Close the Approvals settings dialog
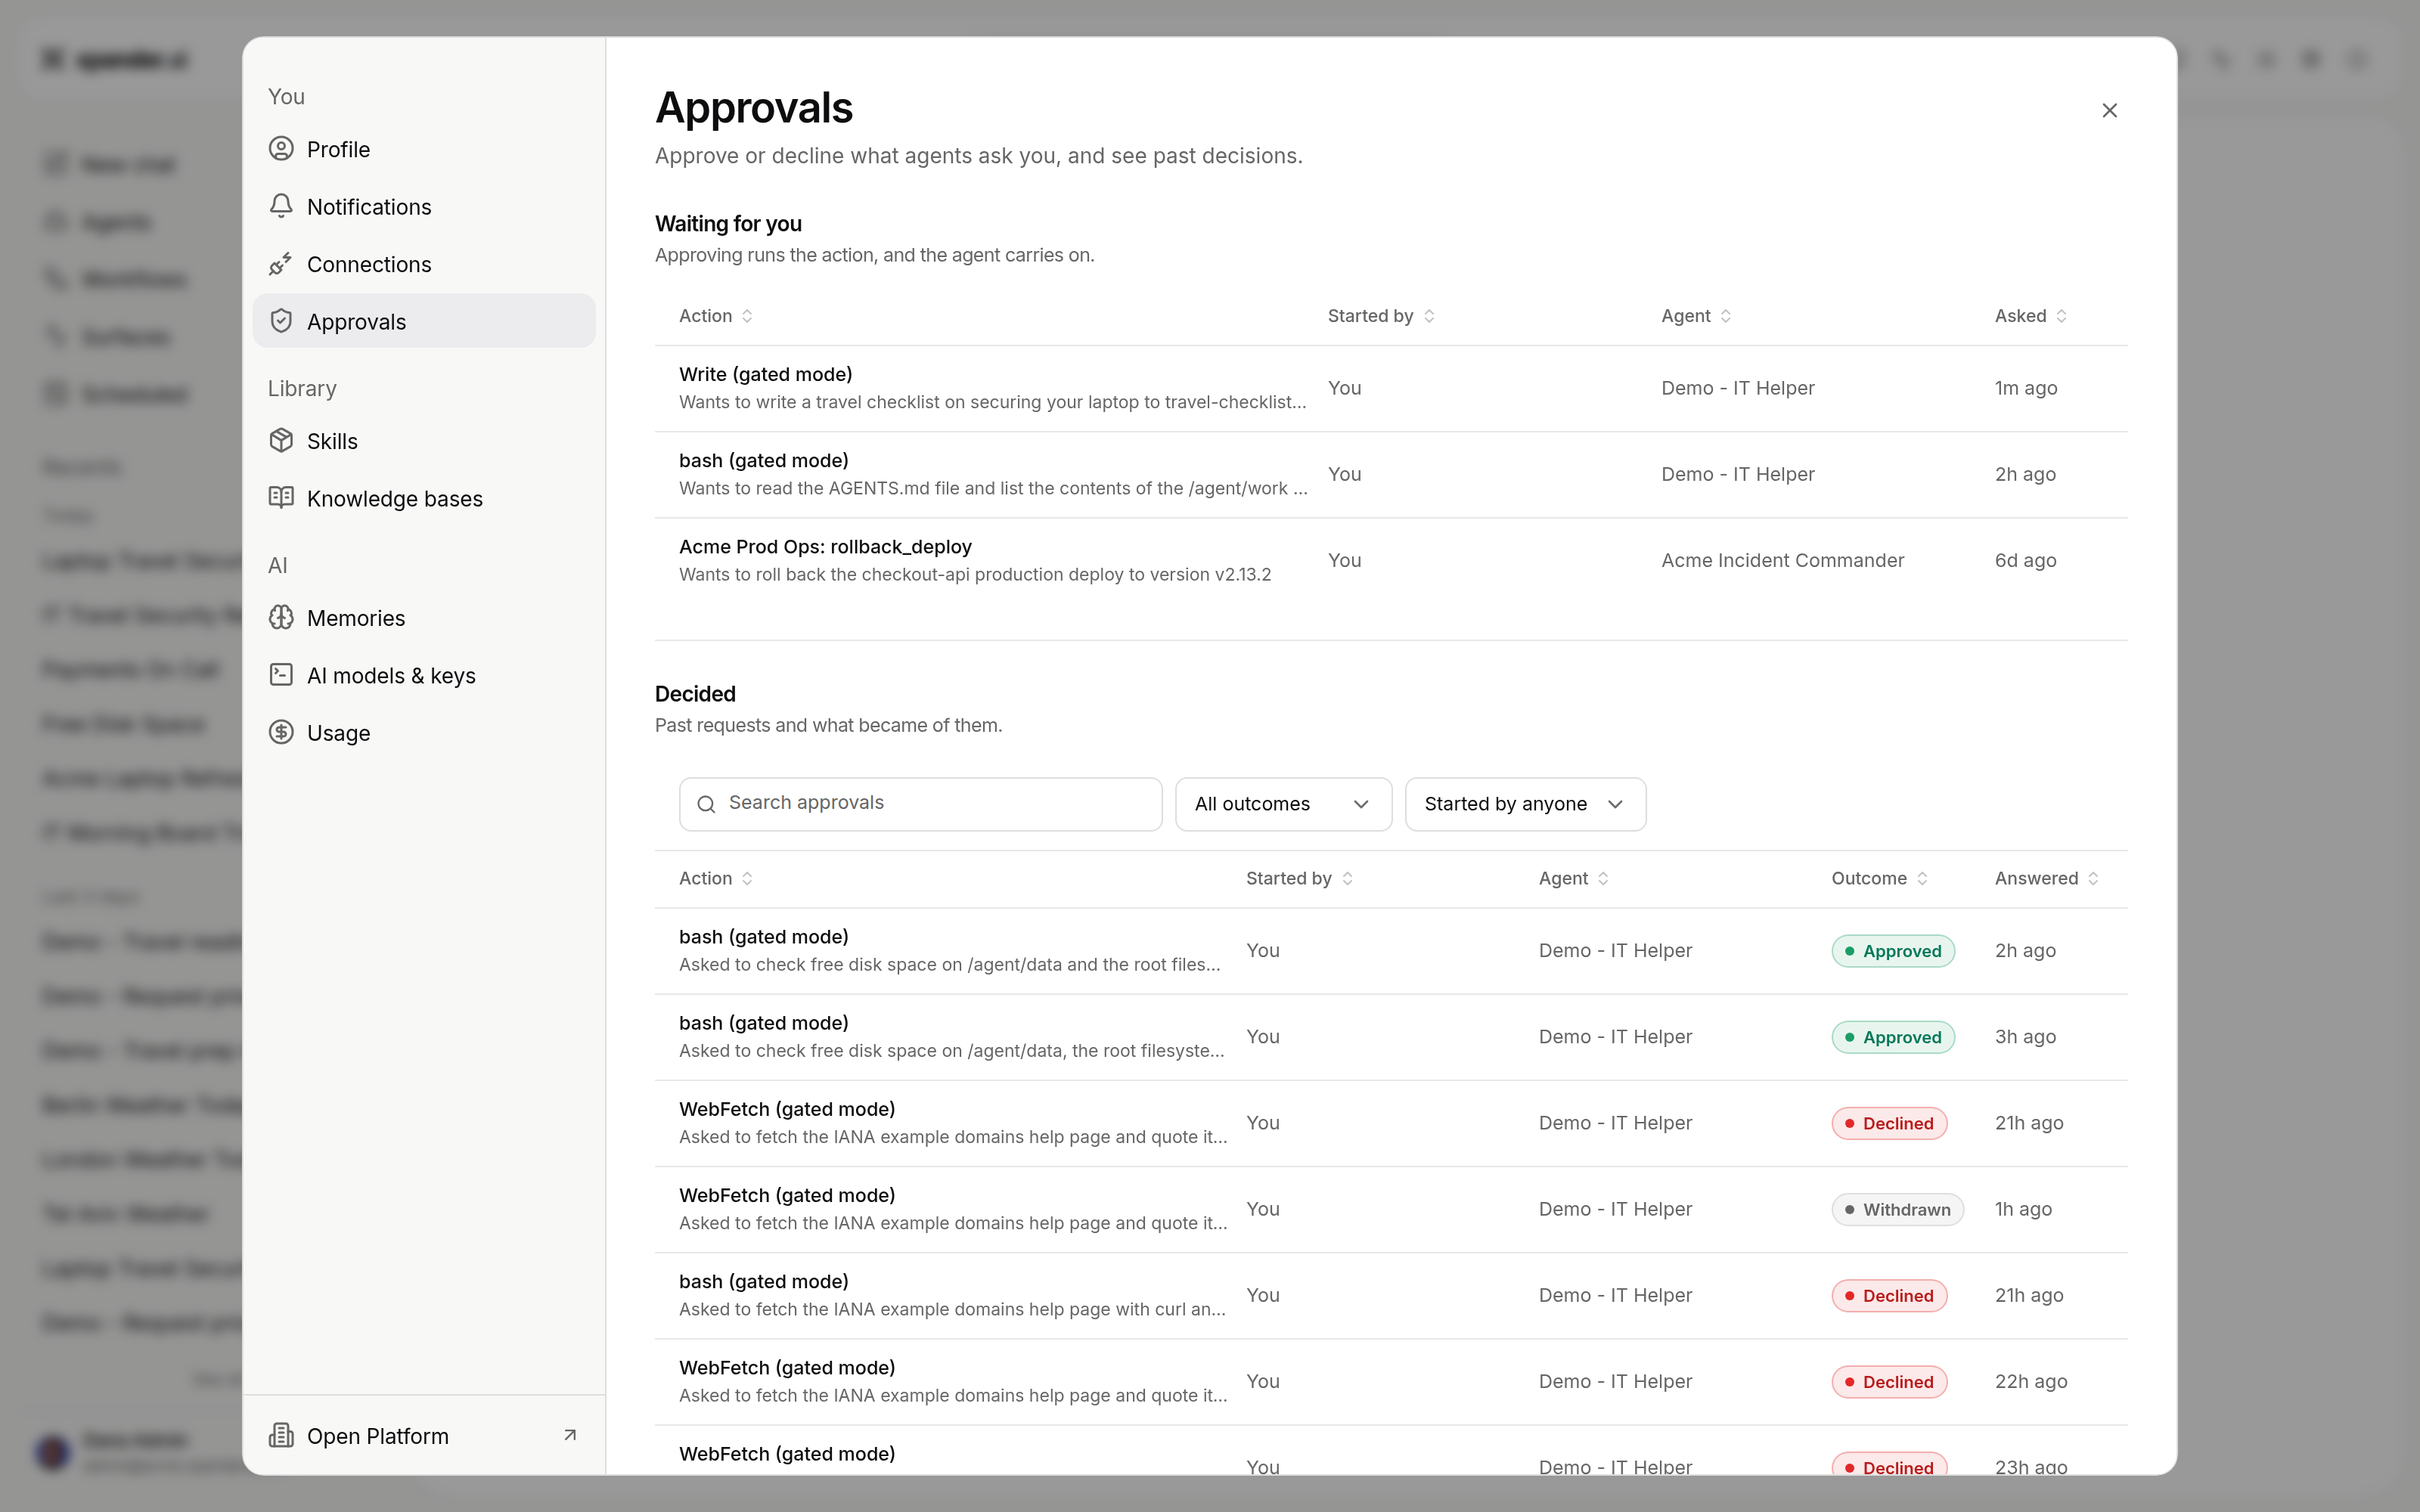Image resolution: width=2420 pixels, height=1512 pixels. (x=2110, y=111)
